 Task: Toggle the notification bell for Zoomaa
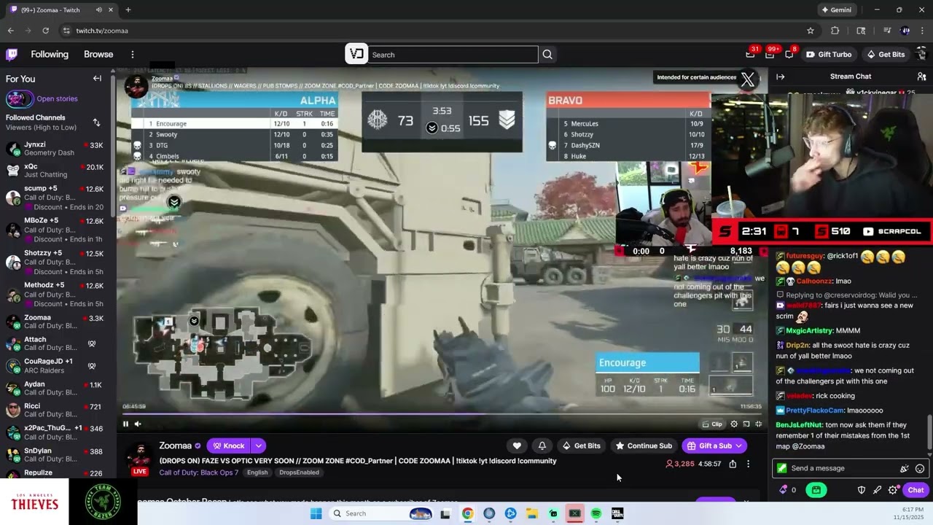tap(542, 446)
